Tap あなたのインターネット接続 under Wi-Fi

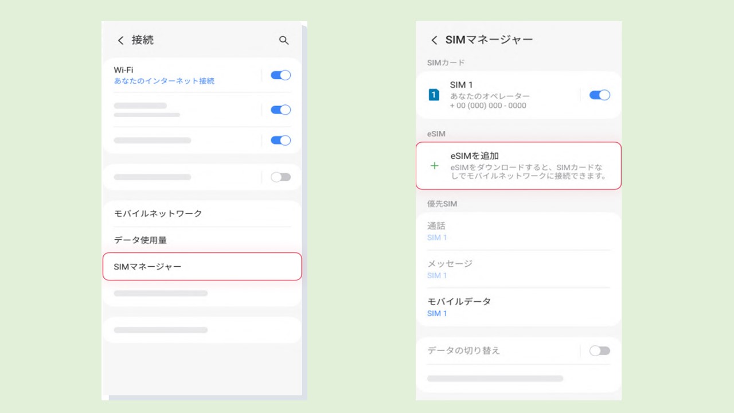click(x=164, y=81)
